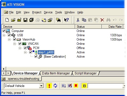Click the horizontal scrollbar left arrow
The height and width of the screenshot is (96, 127).
tap(4, 69)
